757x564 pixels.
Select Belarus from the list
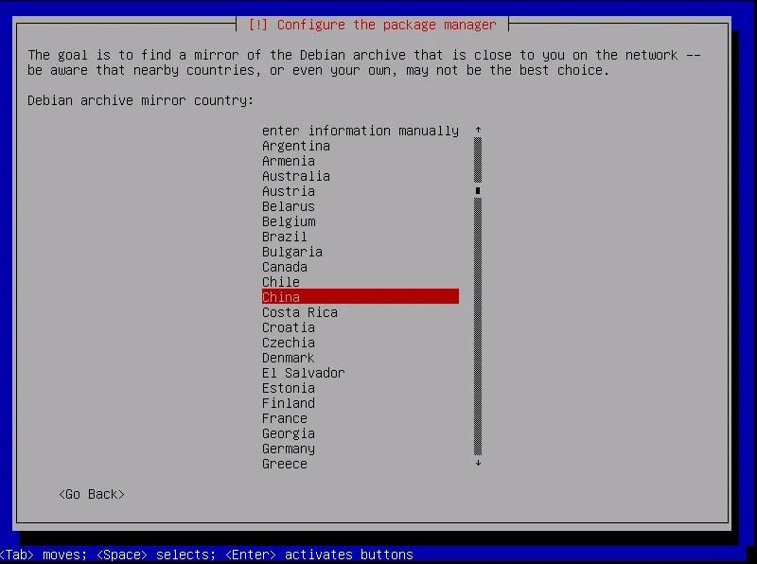point(361,206)
